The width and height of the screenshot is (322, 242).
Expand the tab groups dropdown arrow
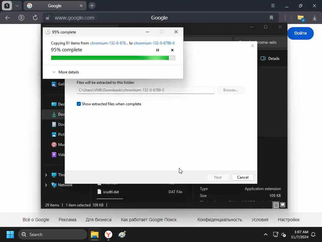[17, 6]
